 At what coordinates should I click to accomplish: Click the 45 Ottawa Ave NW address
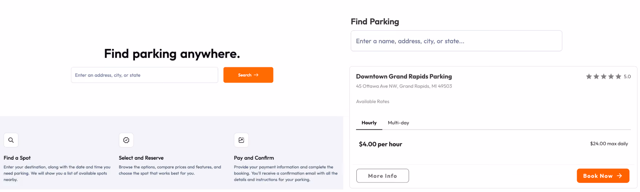point(404,86)
